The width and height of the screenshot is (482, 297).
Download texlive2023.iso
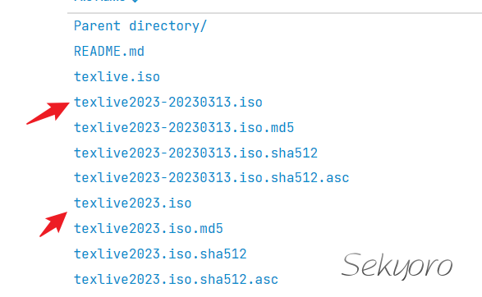pyautogui.click(x=132, y=203)
